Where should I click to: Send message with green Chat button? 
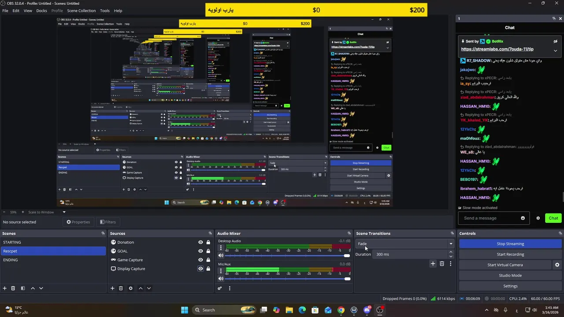553,218
